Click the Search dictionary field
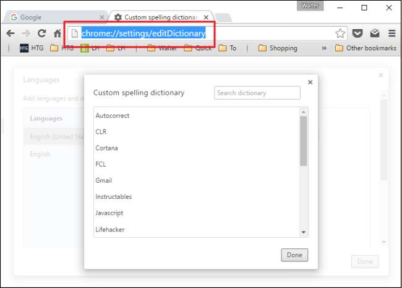 257,93
